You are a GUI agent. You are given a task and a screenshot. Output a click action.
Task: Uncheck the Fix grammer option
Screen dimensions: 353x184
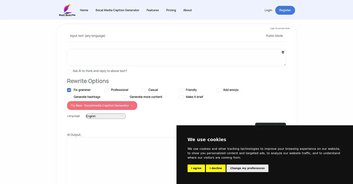pyautogui.click(x=69, y=90)
